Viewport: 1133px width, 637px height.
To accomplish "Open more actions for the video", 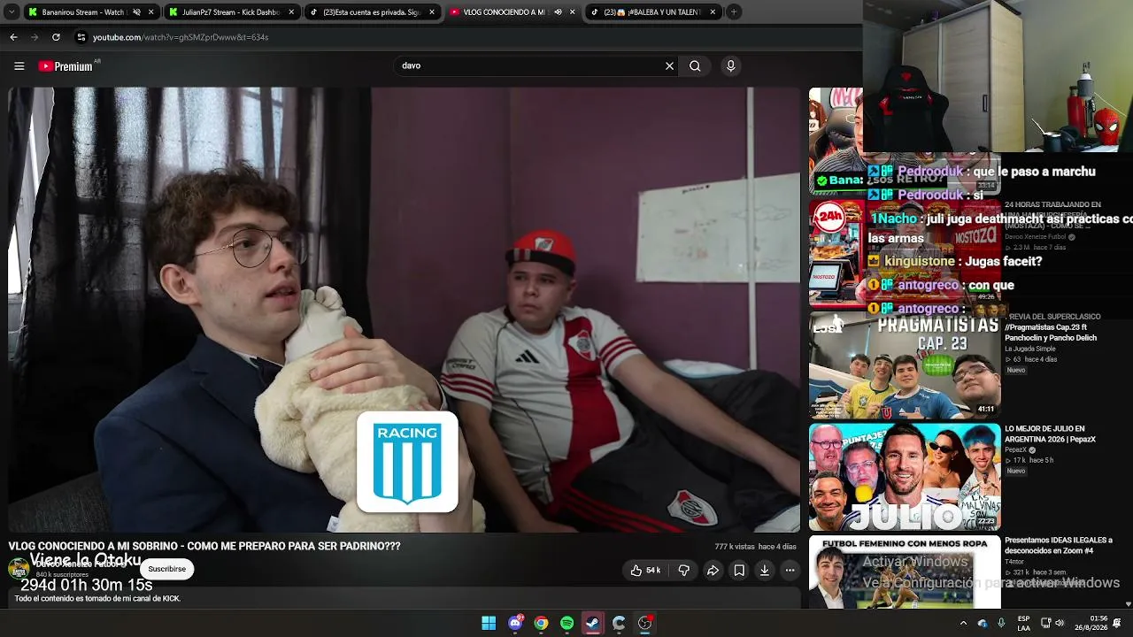I will coord(790,571).
